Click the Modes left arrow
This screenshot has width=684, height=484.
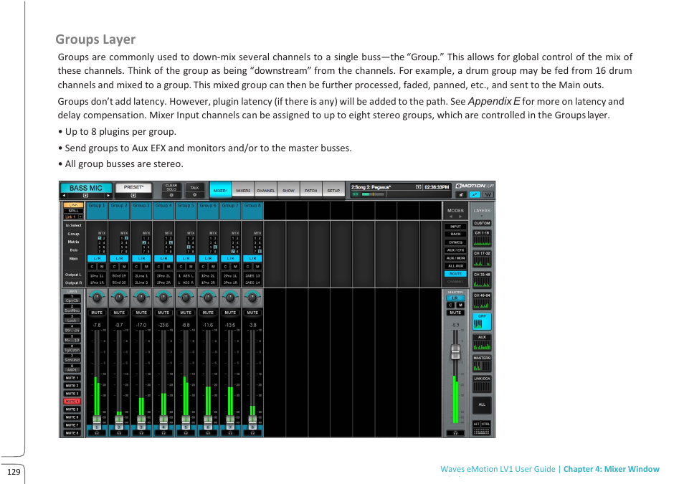pos(451,217)
